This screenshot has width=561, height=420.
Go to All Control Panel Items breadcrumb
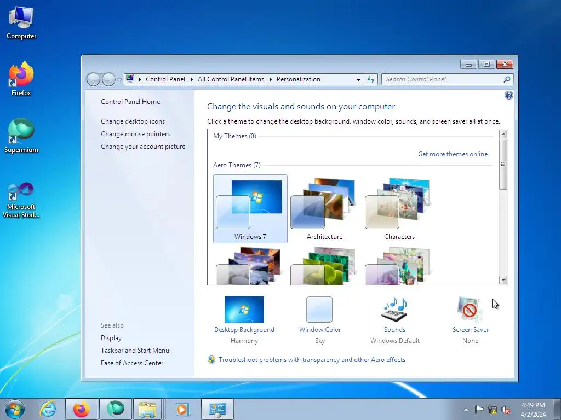pos(231,79)
